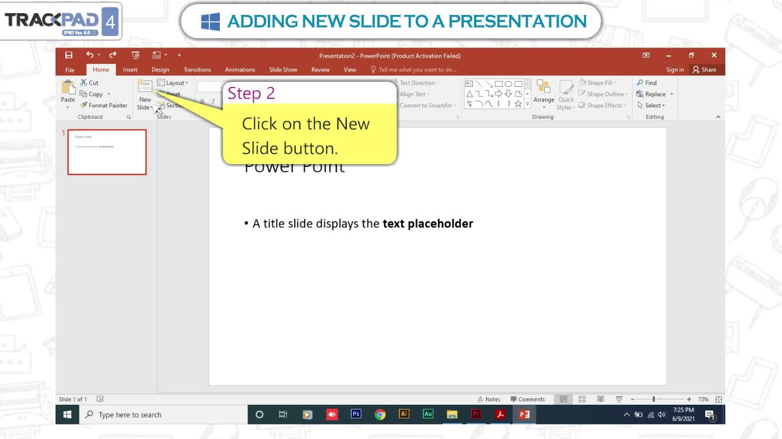
Task: Select the Right Arrow shape
Action: [x=499, y=94]
